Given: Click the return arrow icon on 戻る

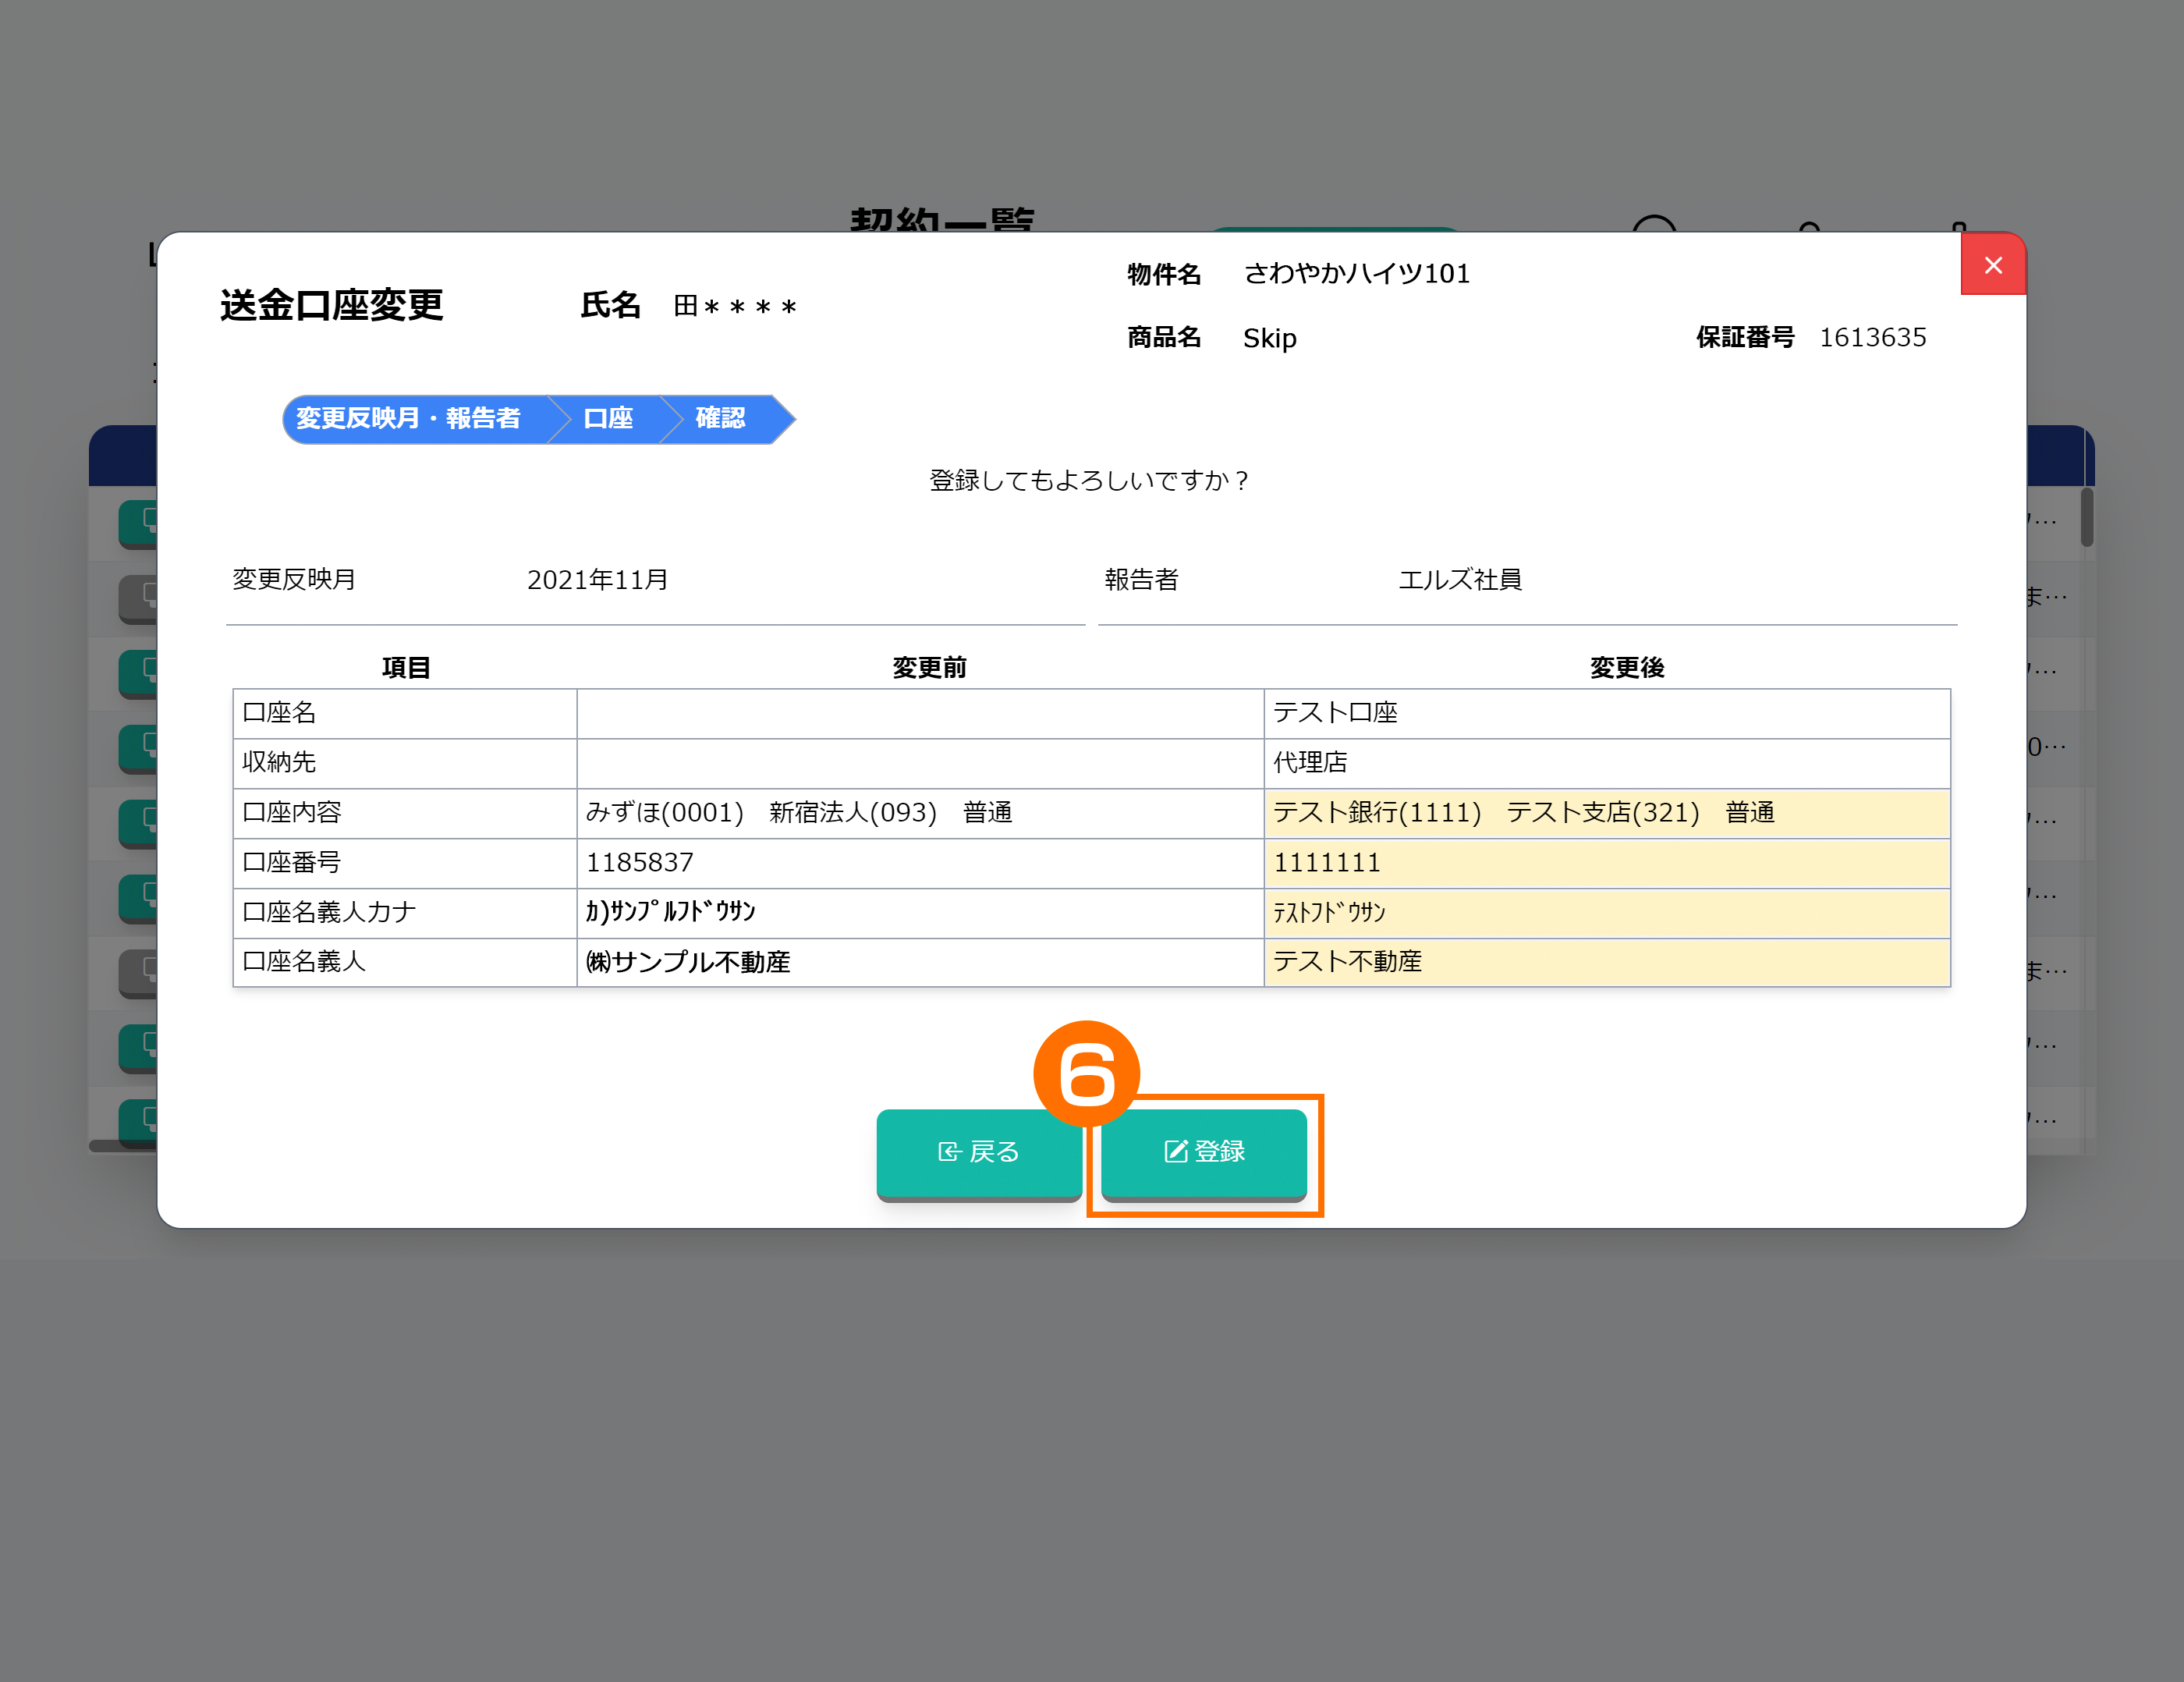Looking at the screenshot, I should (x=949, y=1152).
